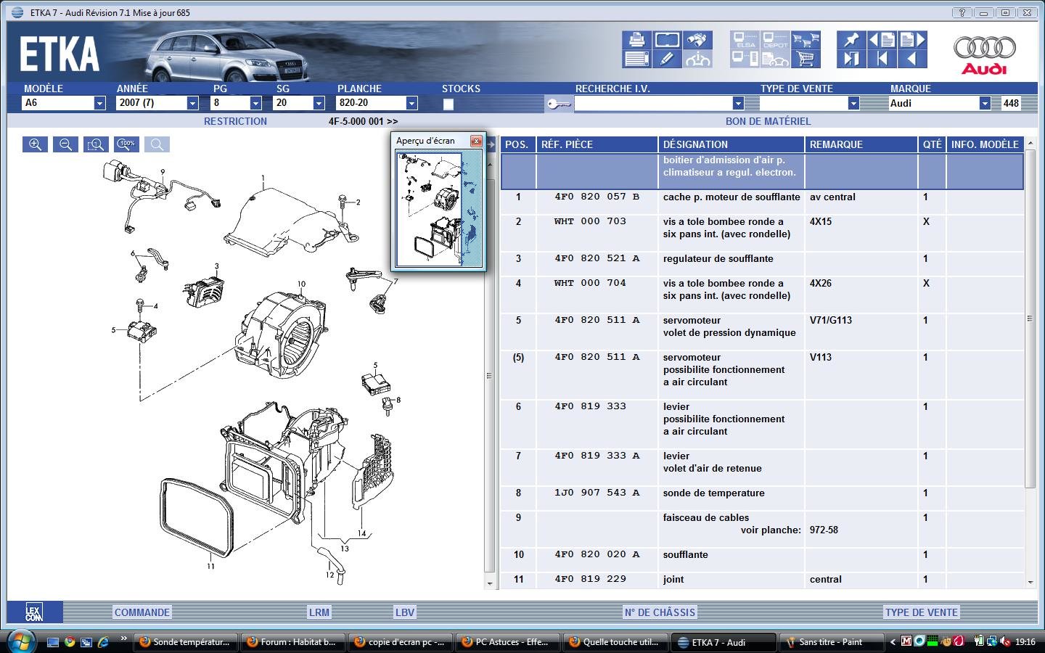The width and height of the screenshot is (1045, 653).
Task: Expand the PG dropdown
Action: point(255,103)
